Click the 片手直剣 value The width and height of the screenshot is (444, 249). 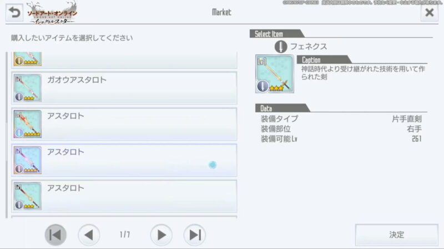[407, 119]
